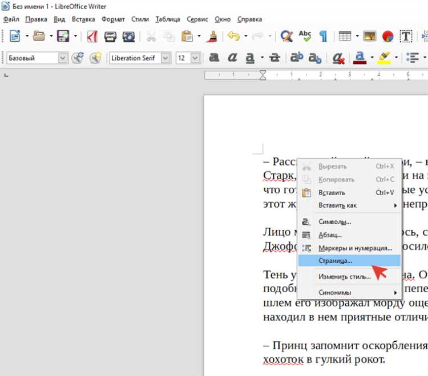Open the New document dropdown arrow
Screen dimensions: 428x376
pyautogui.click(x=27, y=36)
